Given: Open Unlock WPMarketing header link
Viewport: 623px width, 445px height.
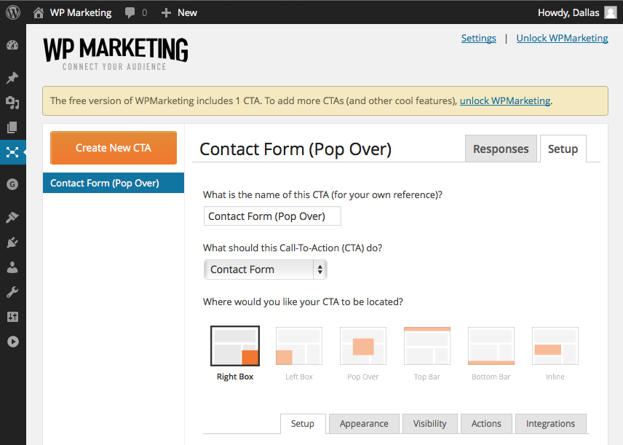Looking at the screenshot, I should (562, 38).
